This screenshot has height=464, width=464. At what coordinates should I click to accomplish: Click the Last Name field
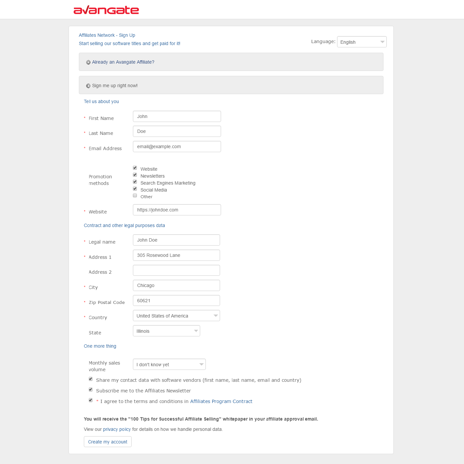[177, 131]
